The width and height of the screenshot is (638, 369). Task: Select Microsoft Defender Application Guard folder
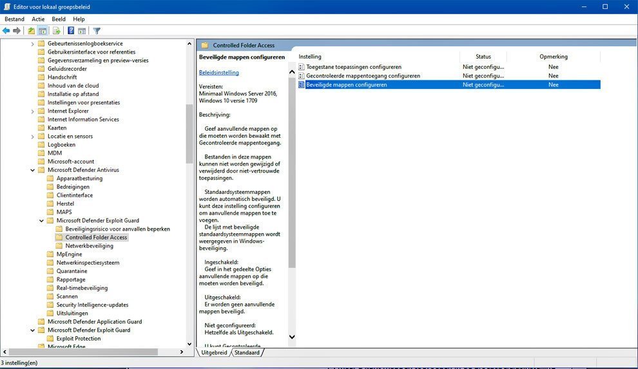point(94,321)
